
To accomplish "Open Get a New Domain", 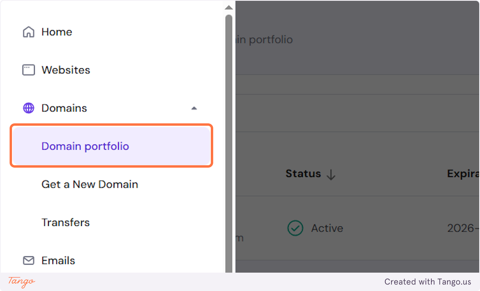I will [90, 184].
